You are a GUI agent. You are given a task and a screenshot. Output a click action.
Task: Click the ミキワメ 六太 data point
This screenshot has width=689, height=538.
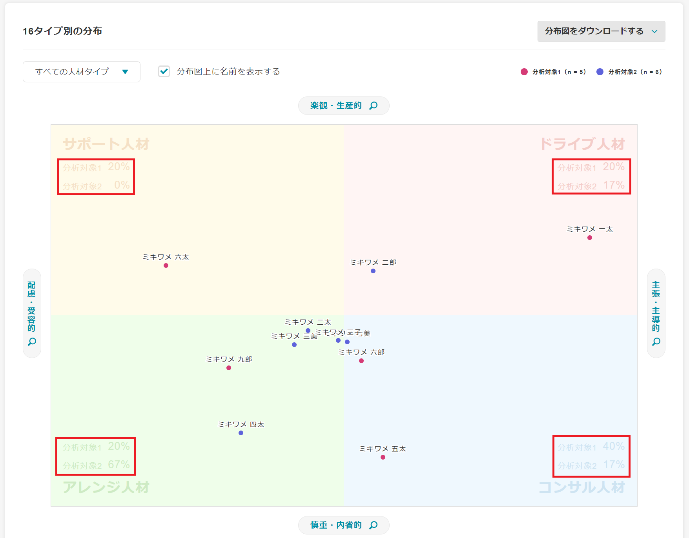point(166,265)
